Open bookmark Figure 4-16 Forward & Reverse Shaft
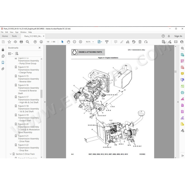This screenshot has height=185, width=185. (29, 89)
